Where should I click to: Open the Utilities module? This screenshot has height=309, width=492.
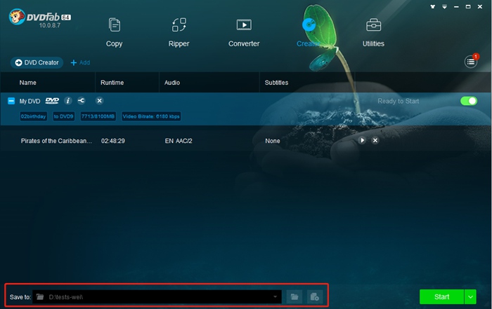pyautogui.click(x=373, y=32)
